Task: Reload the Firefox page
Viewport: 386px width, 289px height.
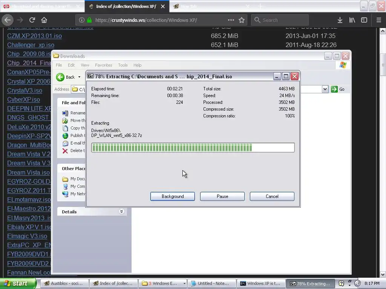Action: pos(32,20)
